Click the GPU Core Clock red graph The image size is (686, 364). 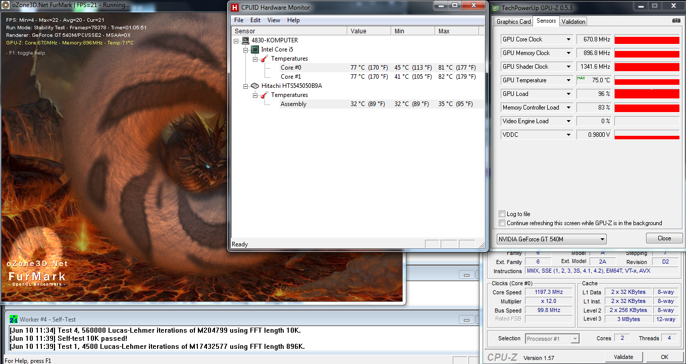(647, 39)
